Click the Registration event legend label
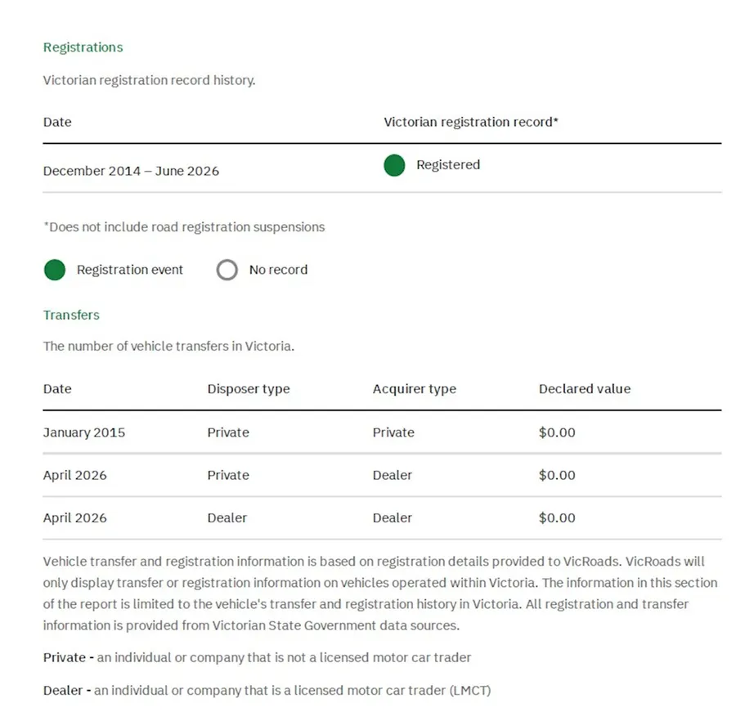This screenshot has width=736, height=712. (129, 270)
